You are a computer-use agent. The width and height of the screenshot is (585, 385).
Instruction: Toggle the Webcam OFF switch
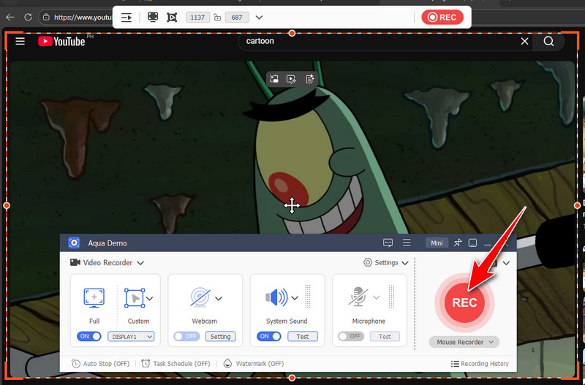click(x=186, y=336)
